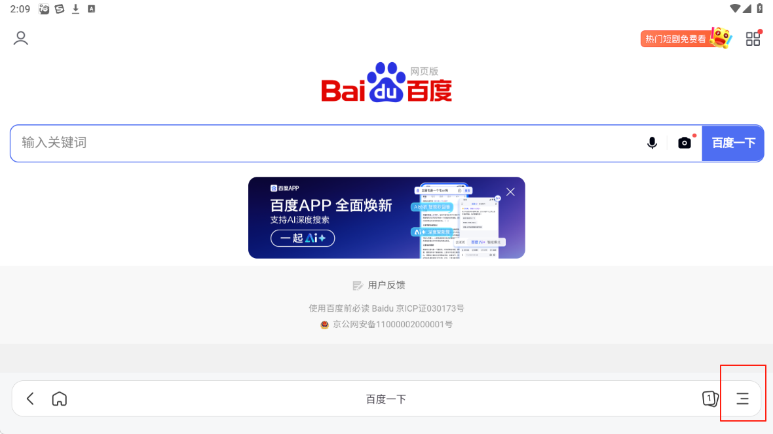The height and width of the screenshot is (434, 773).
Task: Go to homepage via the home icon
Action: click(59, 399)
